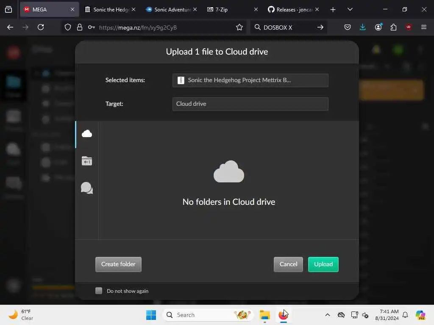Open the chat bubbles icon in dialog sidebar
Viewport: 434px width, 325px height.
(x=86, y=188)
